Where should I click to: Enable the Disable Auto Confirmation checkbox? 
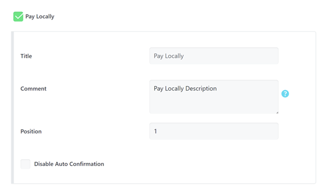coord(25,164)
